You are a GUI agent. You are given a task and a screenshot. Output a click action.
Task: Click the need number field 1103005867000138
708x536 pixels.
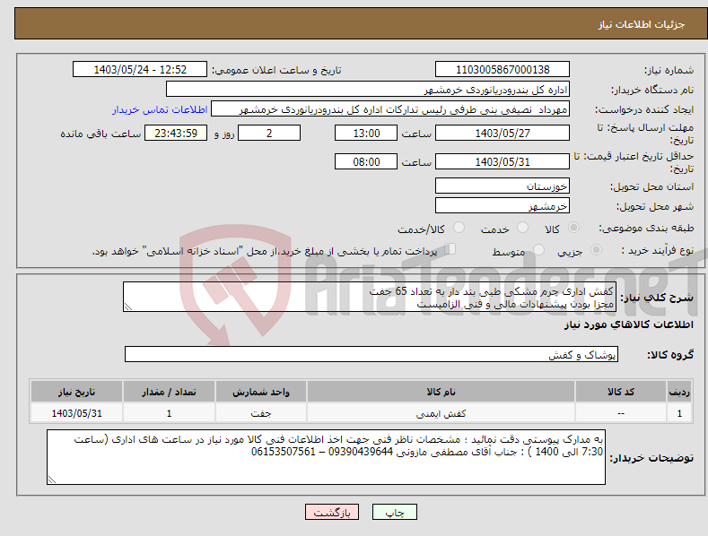[x=503, y=70]
